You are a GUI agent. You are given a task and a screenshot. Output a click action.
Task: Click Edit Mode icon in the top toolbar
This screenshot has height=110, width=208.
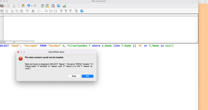[x=8, y=6]
